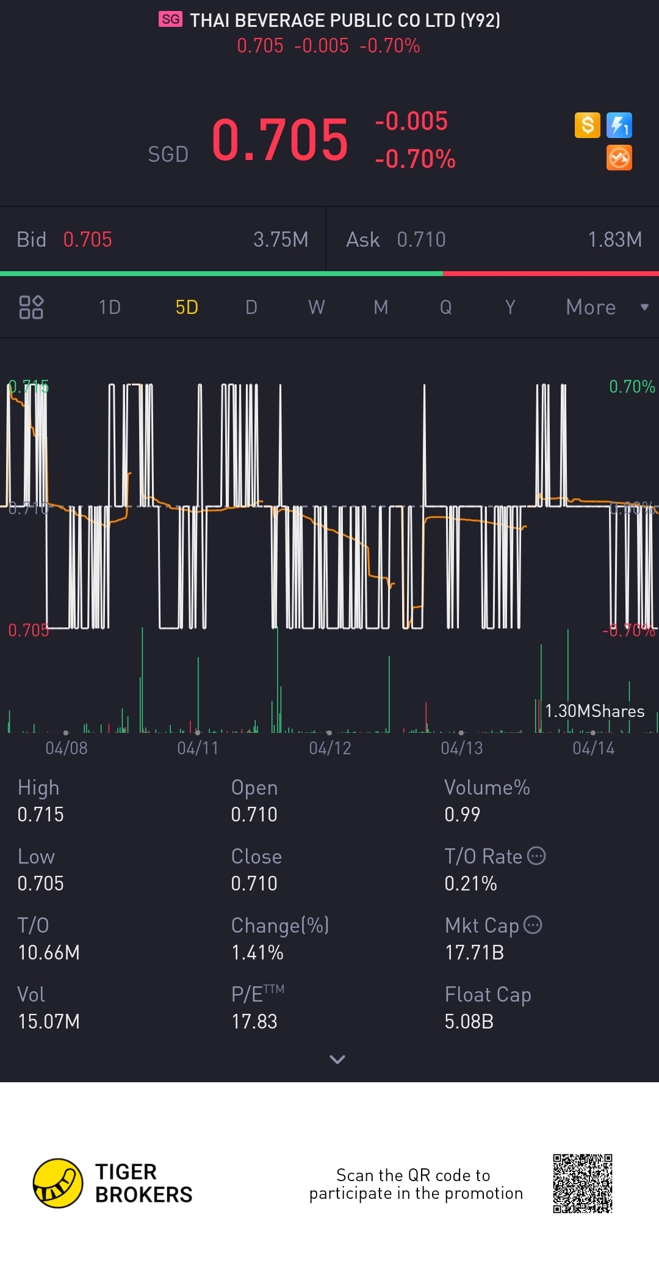Switch to the M monthly chart tab
Image resolution: width=659 pixels, height=1285 pixels.
coord(381,307)
